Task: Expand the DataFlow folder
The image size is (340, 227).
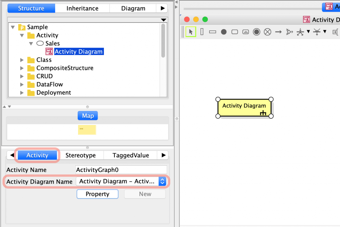Action: tap(22, 85)
